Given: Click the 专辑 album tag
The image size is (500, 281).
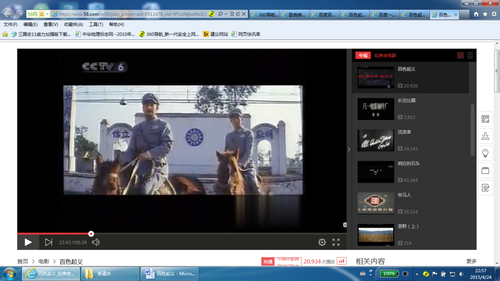Looking at the screenshot, I should [x=363, y=55].
